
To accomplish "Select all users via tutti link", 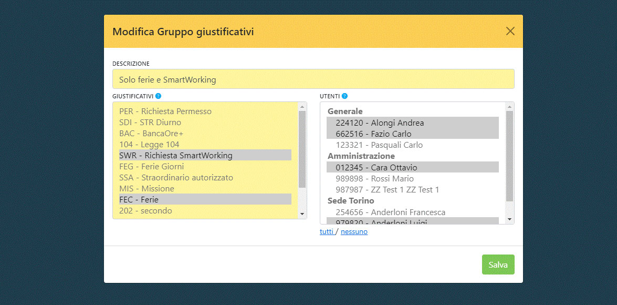I will point(327,231).
